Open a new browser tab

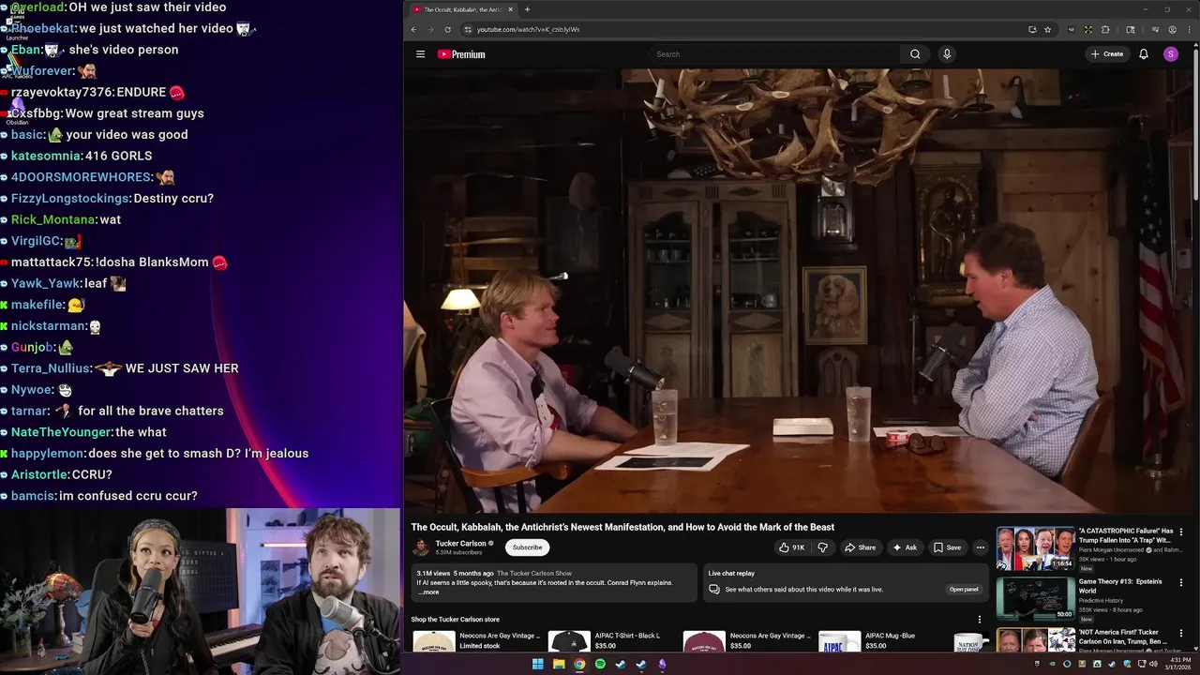527,9
